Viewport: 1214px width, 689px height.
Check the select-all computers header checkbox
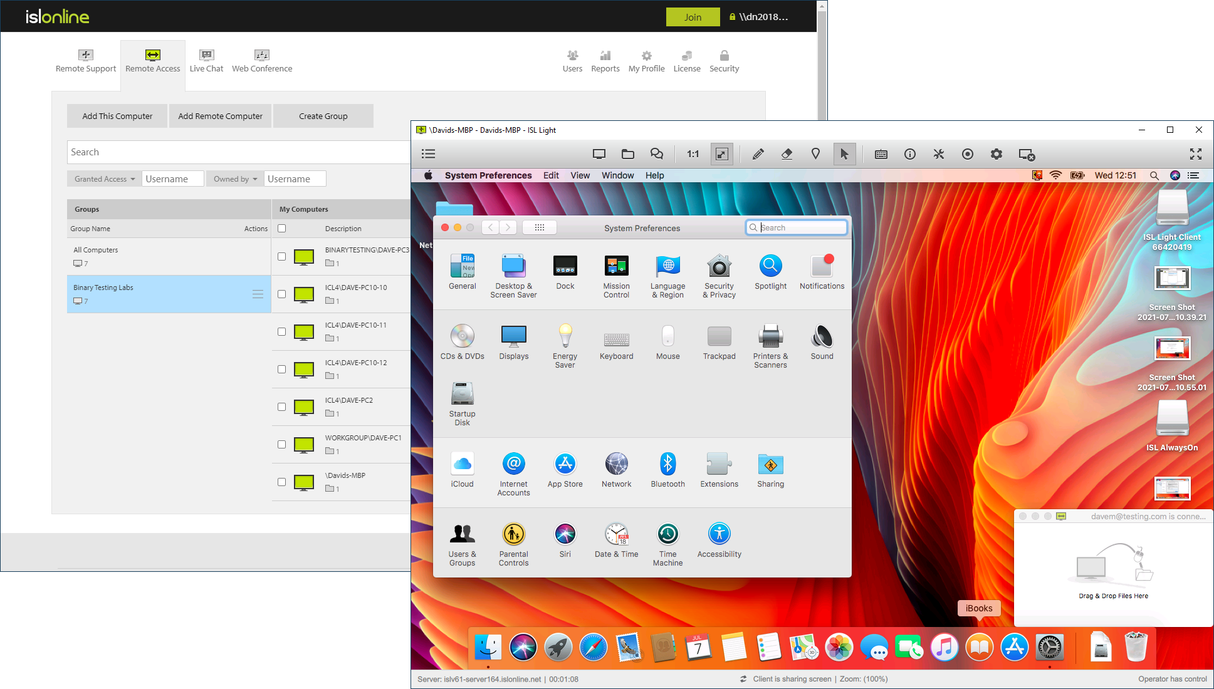click(282, 228)
